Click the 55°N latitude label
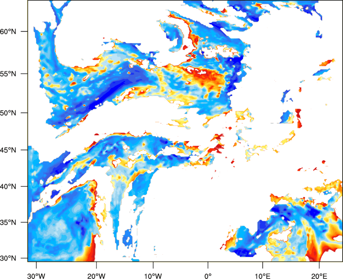 (x=8, y=74)
